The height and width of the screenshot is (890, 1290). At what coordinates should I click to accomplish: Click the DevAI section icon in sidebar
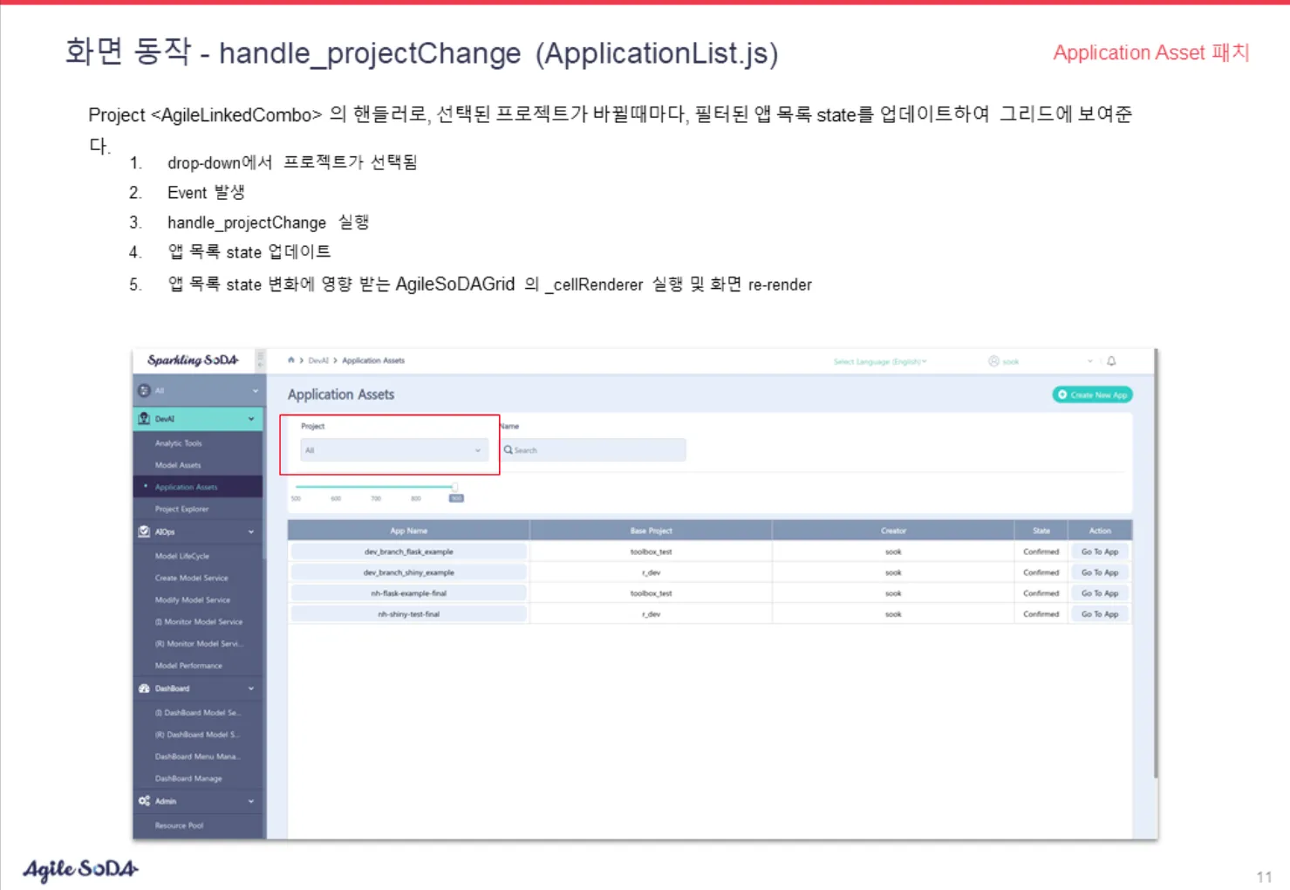(144, 419)
